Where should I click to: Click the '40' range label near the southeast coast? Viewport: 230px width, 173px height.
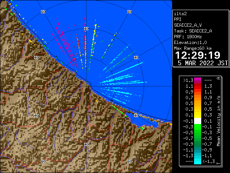[136, 115]
